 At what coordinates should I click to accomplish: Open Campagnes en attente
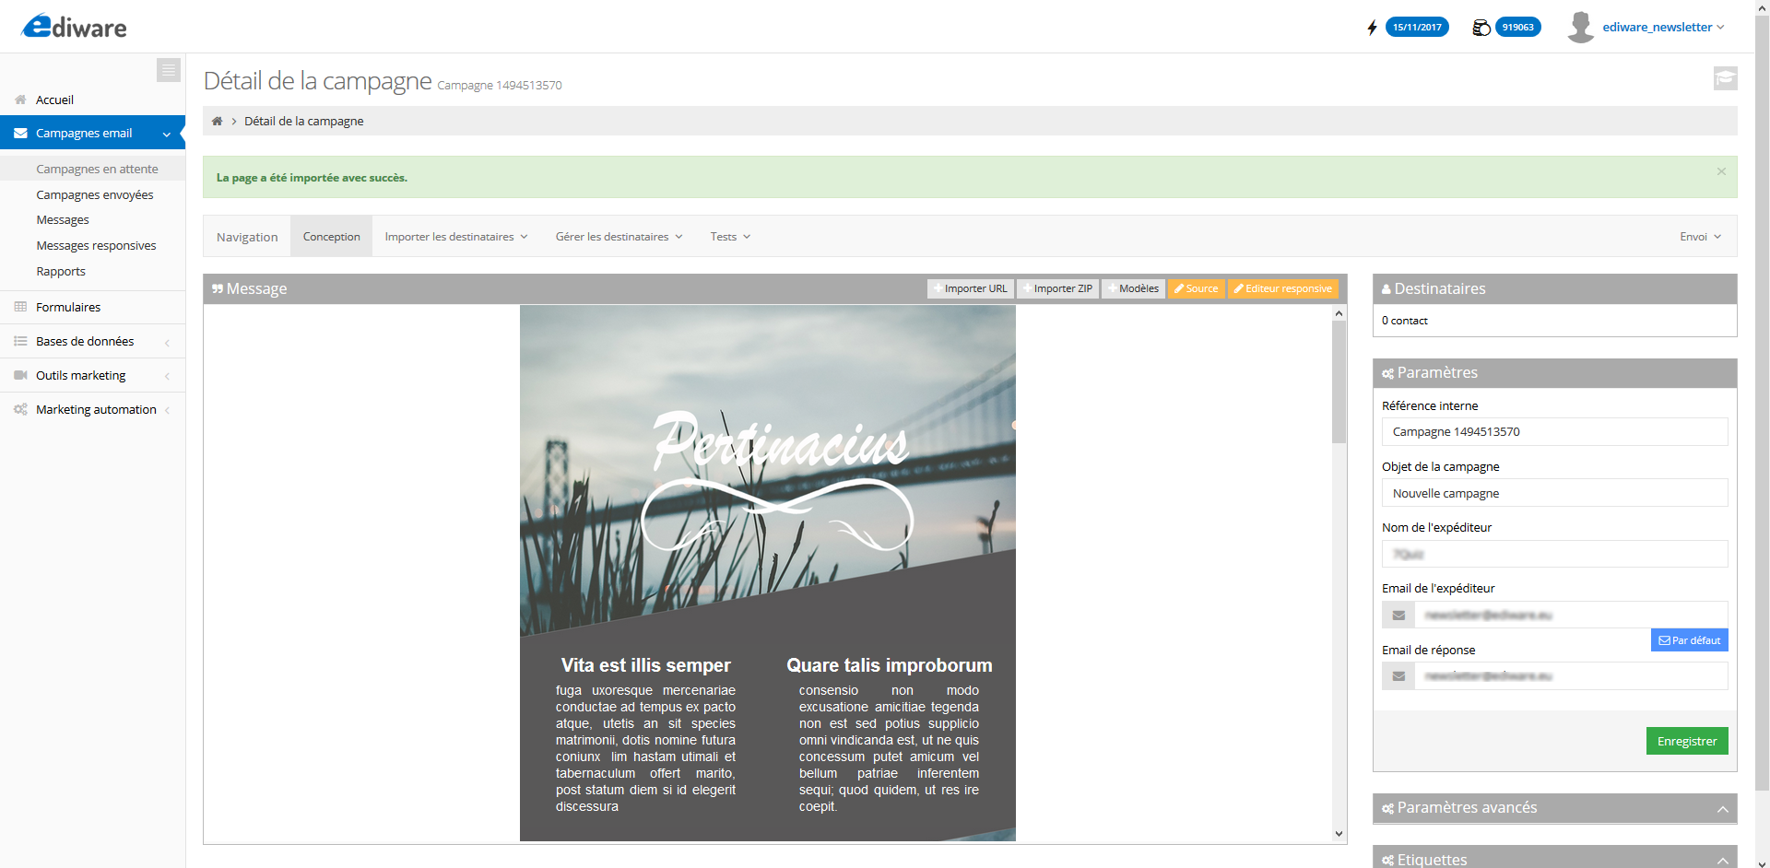coord(97,169)
